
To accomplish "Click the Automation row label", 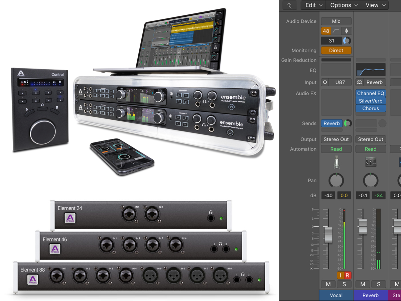I will click(303, 149).
